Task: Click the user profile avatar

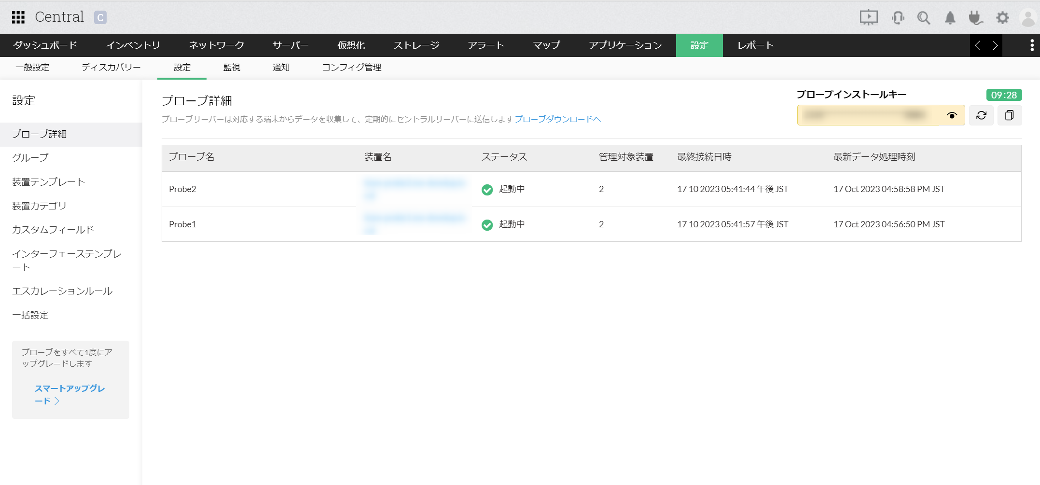Action: 1028,18
